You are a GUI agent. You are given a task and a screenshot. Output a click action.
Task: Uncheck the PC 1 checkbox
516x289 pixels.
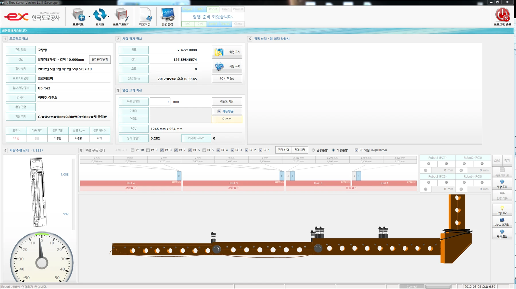260,150
